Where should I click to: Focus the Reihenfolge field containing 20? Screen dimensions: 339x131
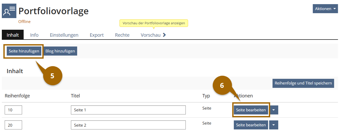pos(13,125)
